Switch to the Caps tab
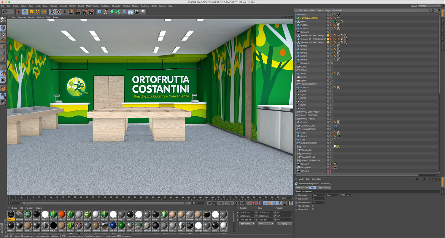This screenshot has width=445, height=238. [320, 187]
